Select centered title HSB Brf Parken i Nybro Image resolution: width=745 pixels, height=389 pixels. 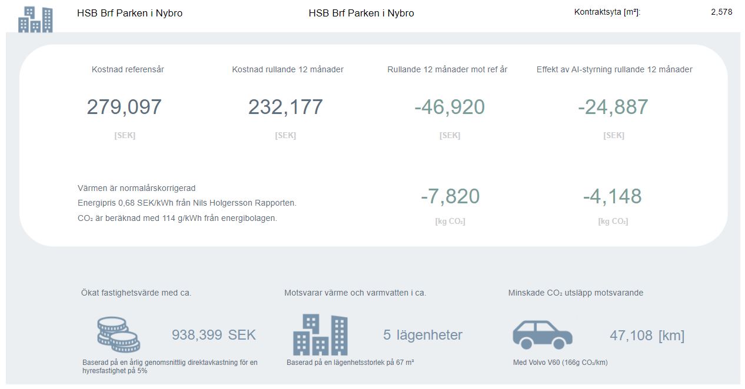click(361, 13)
